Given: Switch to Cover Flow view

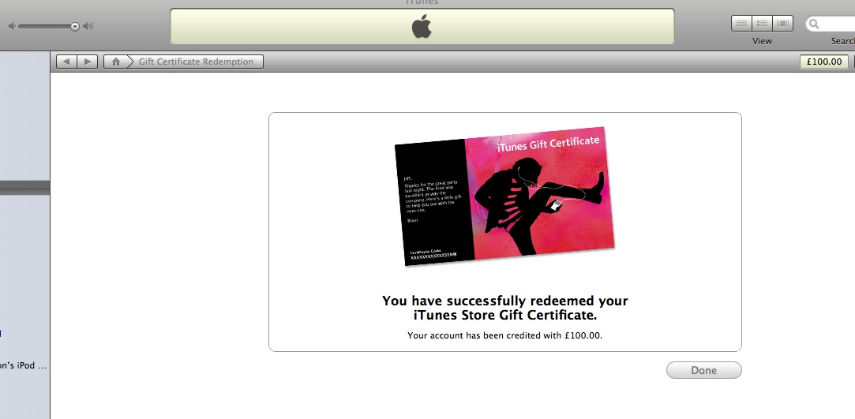Looking at the screenshot, I should [783, 24].
